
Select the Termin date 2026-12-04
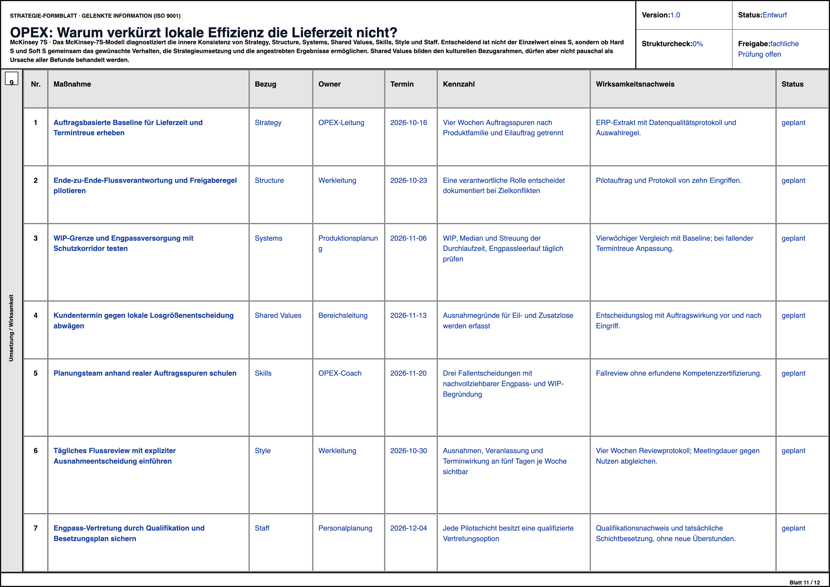click(408, 528)
